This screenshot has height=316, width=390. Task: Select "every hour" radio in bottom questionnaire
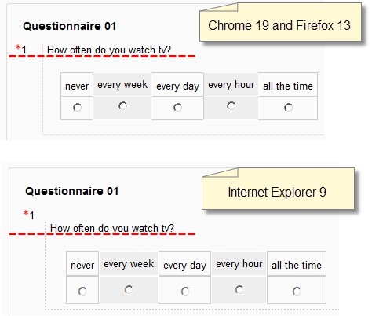click(239, 290)
